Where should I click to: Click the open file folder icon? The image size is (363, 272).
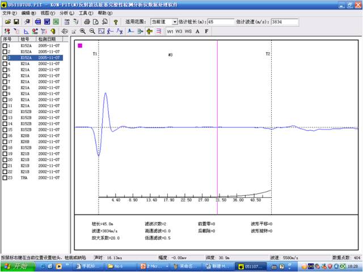pyautogui.click(x=8, y=22)
